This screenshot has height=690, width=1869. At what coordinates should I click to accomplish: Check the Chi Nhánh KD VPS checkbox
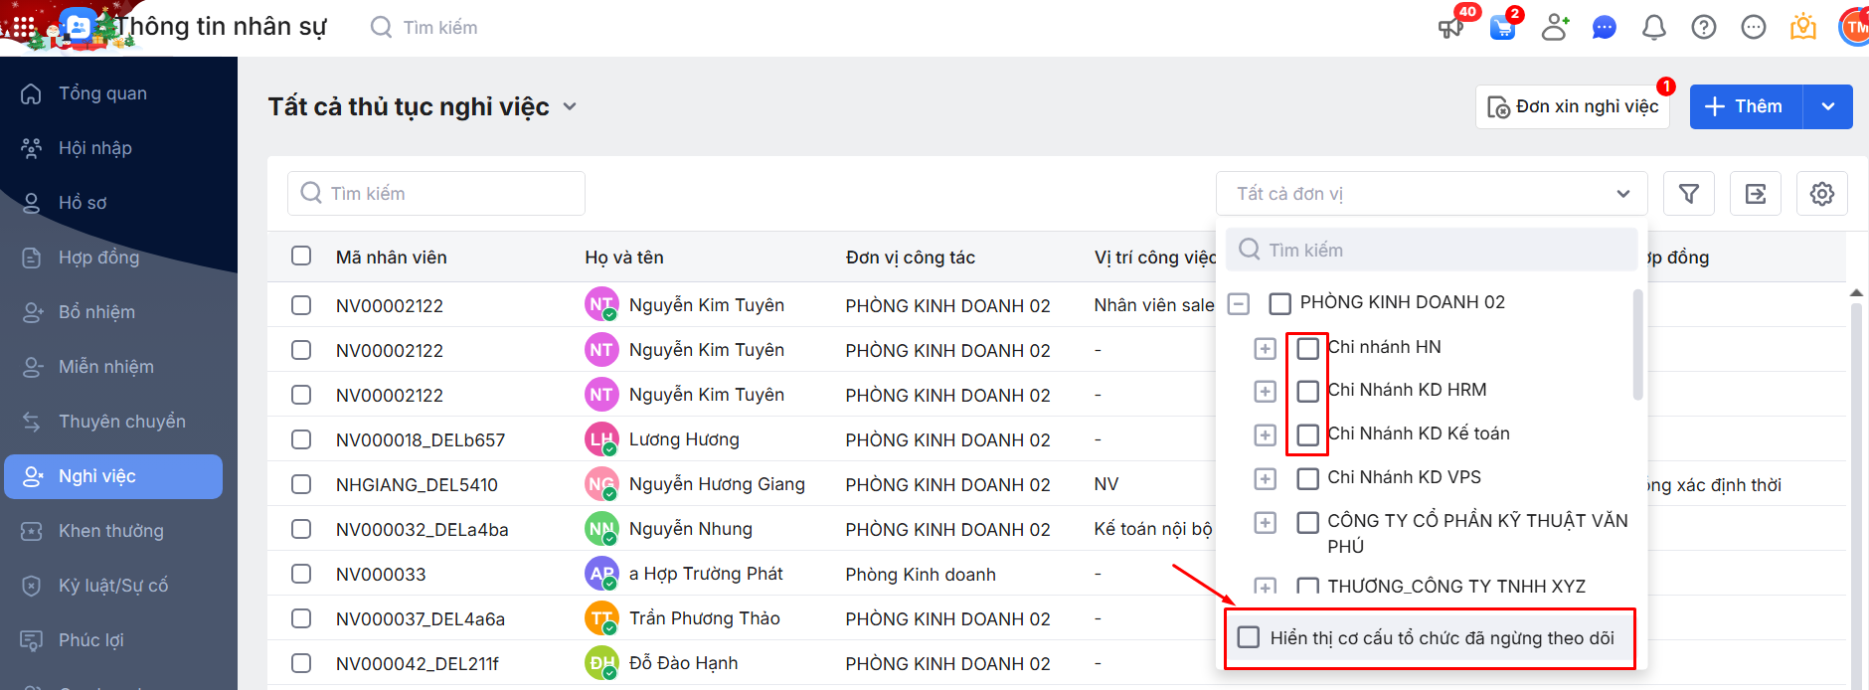pyautogui.click(x=1308, y=478)
